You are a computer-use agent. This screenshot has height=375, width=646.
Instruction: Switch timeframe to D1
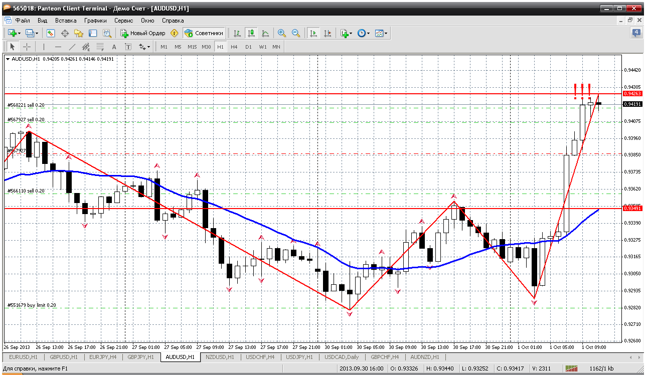coord(248,47)
